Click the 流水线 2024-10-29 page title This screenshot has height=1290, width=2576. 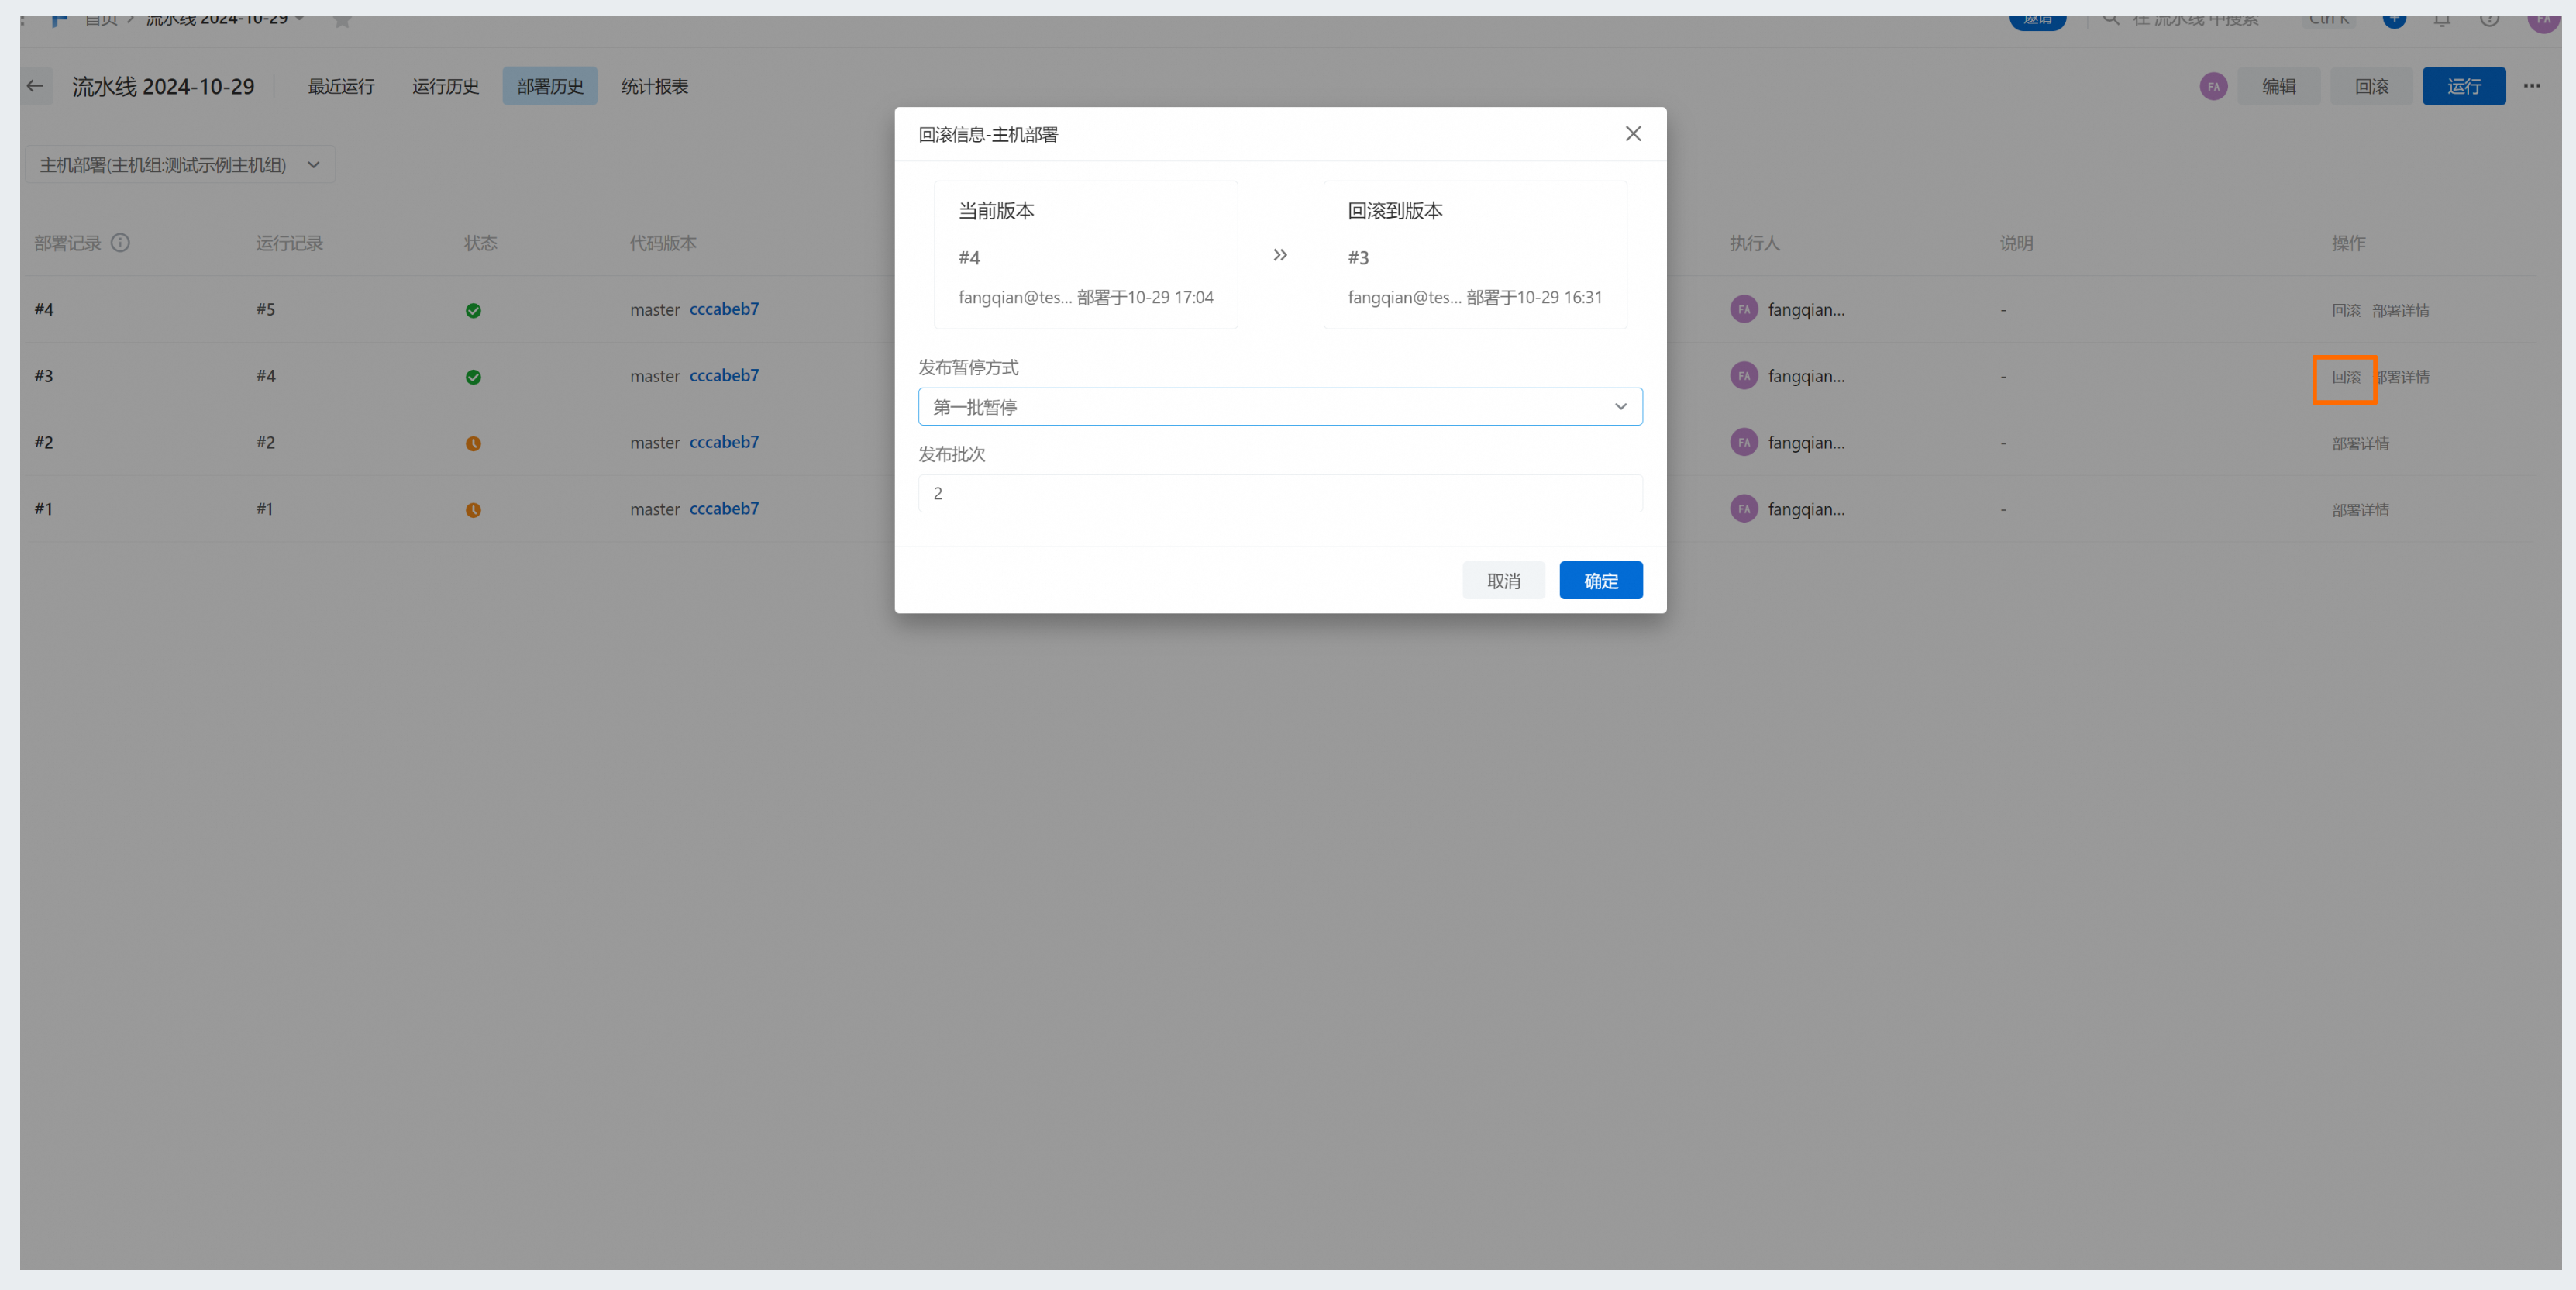click(x=163, y=86)
